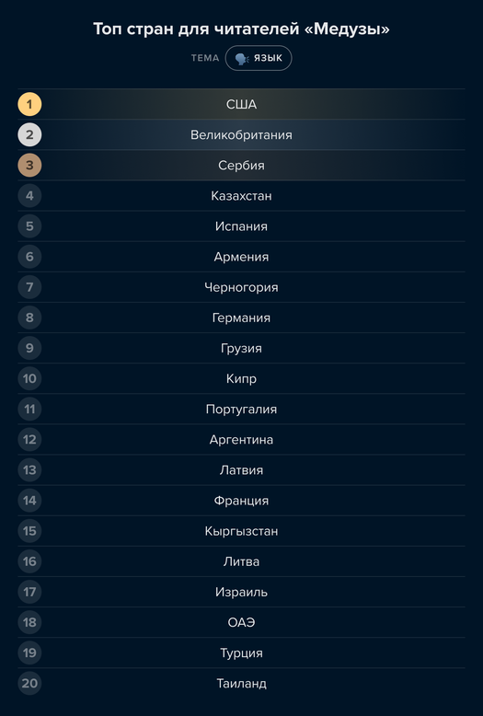Select the Кыргызстан row

coord(241,531)
